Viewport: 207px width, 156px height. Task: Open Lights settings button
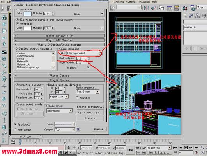tap(90, 113)
